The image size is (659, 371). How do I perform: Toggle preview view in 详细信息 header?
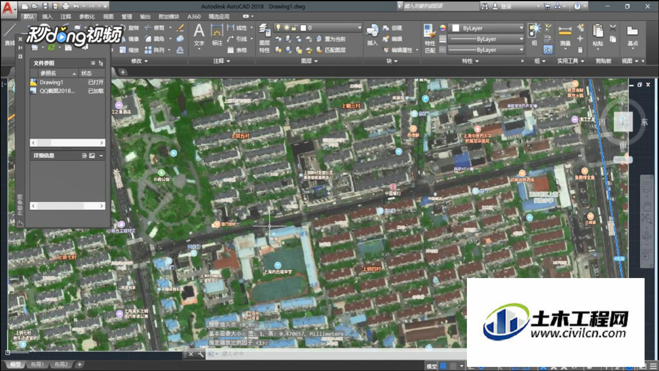click(x=92, y=155)
